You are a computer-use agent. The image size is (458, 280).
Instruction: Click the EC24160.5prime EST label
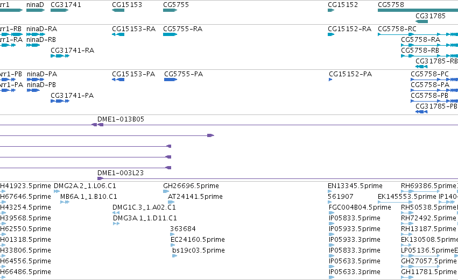[x=198, y=240]
